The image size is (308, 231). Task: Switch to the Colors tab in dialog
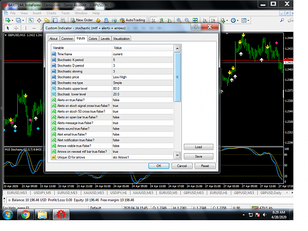[x=93, y=38]
